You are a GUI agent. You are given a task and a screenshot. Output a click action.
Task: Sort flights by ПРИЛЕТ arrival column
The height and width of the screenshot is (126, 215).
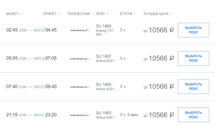(x=51, y=14)
